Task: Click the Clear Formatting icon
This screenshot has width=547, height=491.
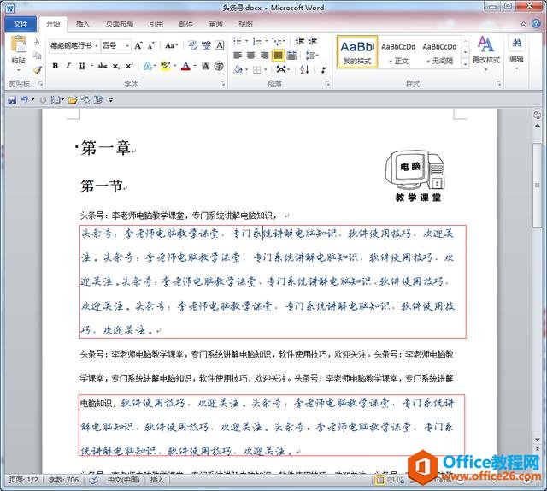Action: point(192,45)
